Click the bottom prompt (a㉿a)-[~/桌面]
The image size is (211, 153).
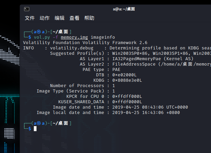pyautogui.click(x=51, y=123)
